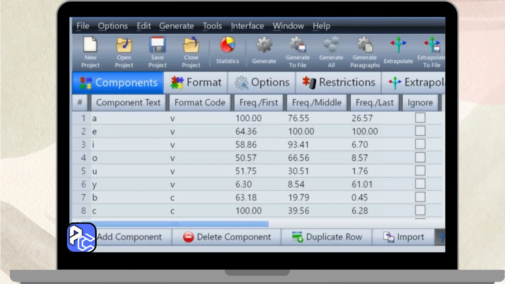Image resolution: width=505 pixels, height=284 pixels.
Task: Sort by the Freq./First column header
Action: click(259, 103)
